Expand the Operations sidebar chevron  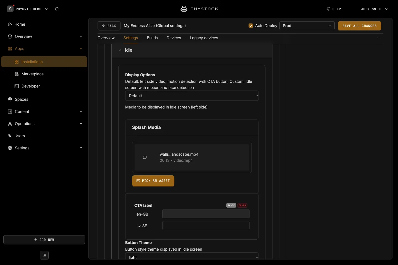[x=81, y=124]
